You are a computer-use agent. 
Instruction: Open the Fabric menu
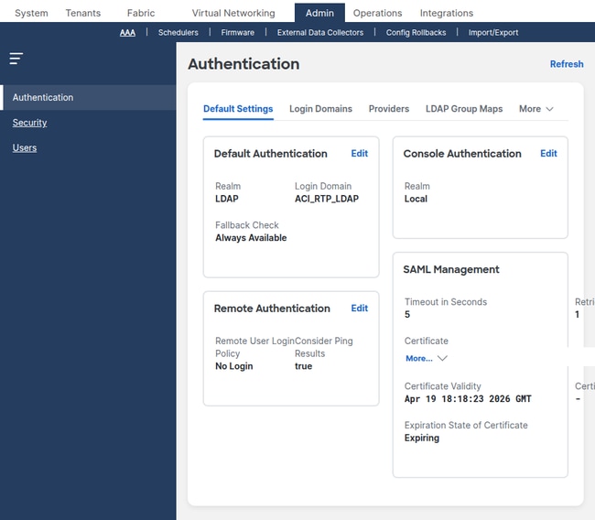point(141,13)
